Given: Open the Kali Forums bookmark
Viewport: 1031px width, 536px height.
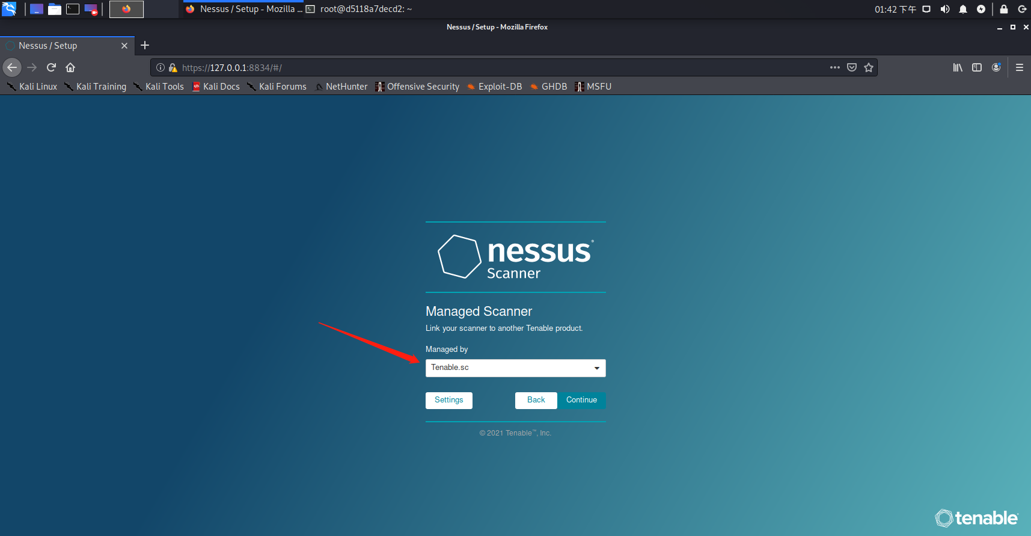Looking at the screenshot, I should [x=277, y=87].
